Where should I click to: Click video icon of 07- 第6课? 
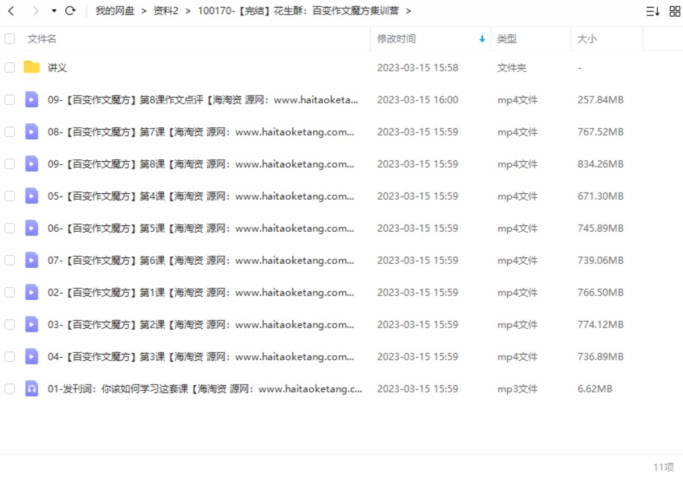(31, 260)
